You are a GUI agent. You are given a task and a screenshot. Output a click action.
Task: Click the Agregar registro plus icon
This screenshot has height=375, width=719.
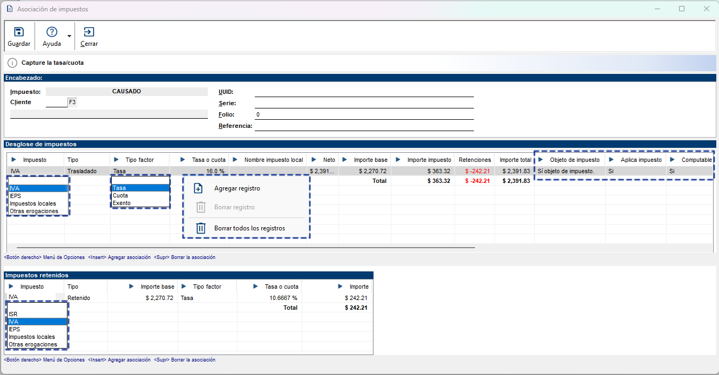tap(199, 188)
